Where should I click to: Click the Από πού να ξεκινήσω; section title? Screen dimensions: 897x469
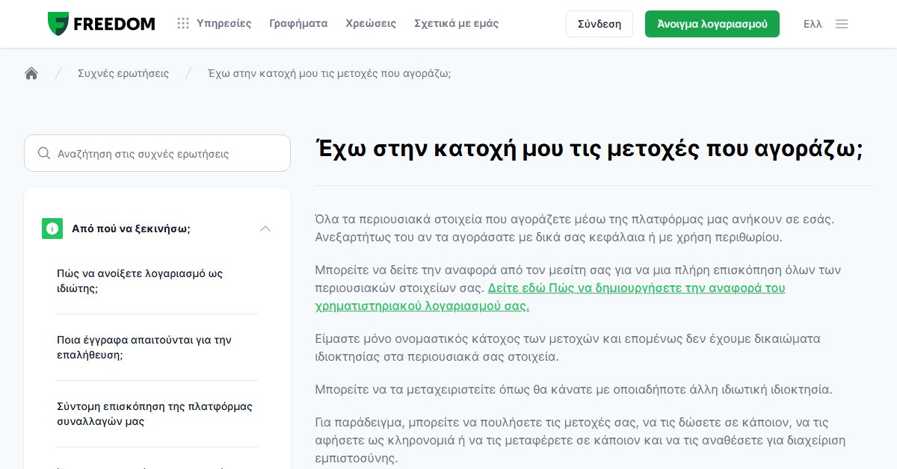(x=131, y=229)
